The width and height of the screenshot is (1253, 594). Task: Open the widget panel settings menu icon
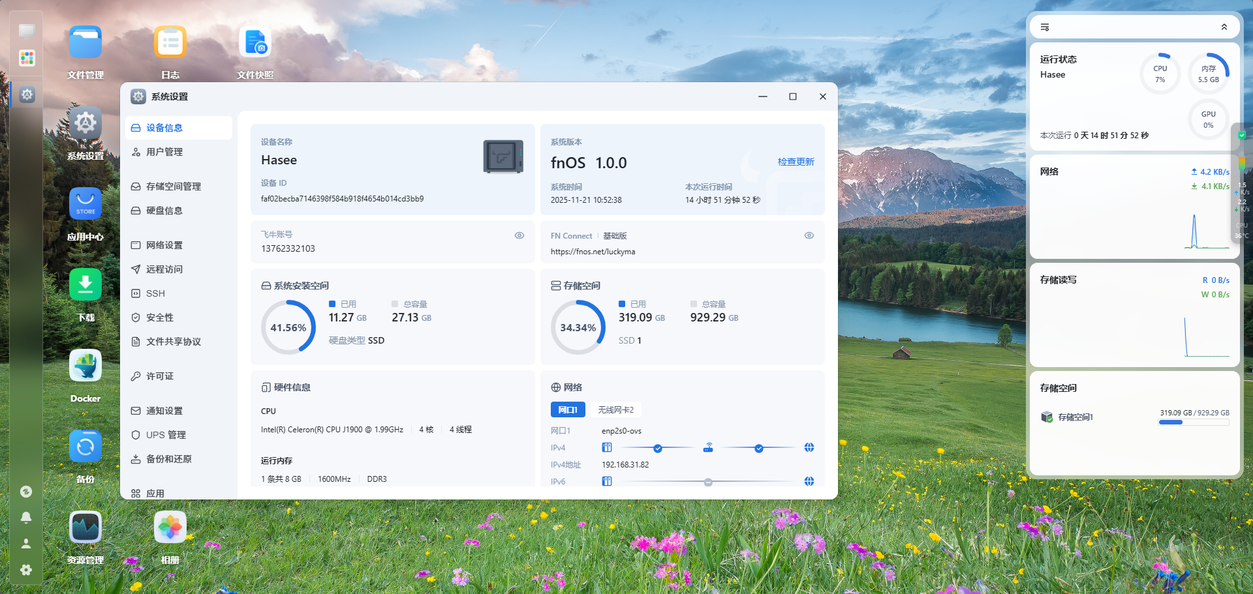point(1045,27)
